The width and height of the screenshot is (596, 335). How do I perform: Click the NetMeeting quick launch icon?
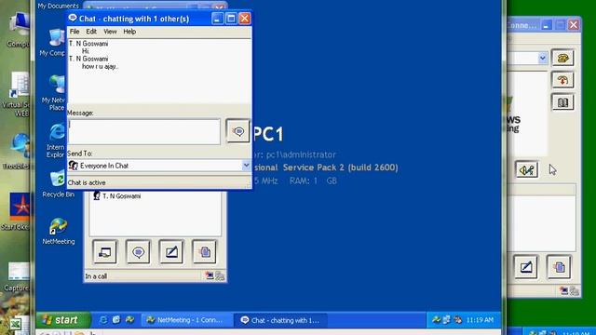pyautogui.click(x=129, y=320)
